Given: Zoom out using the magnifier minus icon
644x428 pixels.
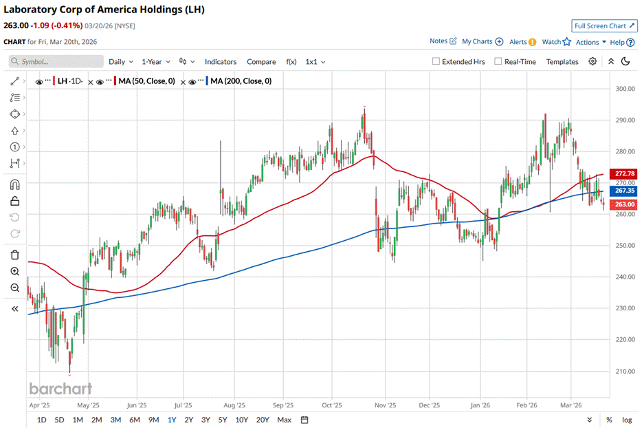Looking at the screenshot, I should [x=14, y=288].
